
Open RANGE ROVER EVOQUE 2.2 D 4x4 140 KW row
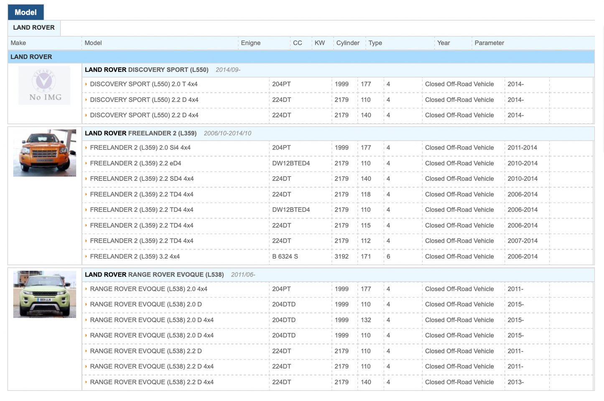(152, 382)
